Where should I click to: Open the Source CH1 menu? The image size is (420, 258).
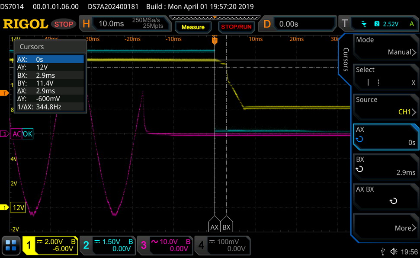tap(386, 106)
